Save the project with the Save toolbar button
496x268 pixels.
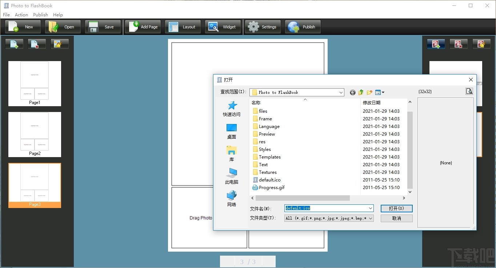pyautogui.click(x=103, y=27)
